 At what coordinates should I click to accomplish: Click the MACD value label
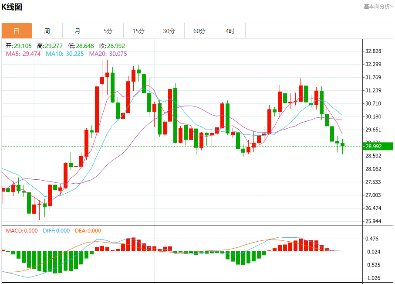click(22, 231)
